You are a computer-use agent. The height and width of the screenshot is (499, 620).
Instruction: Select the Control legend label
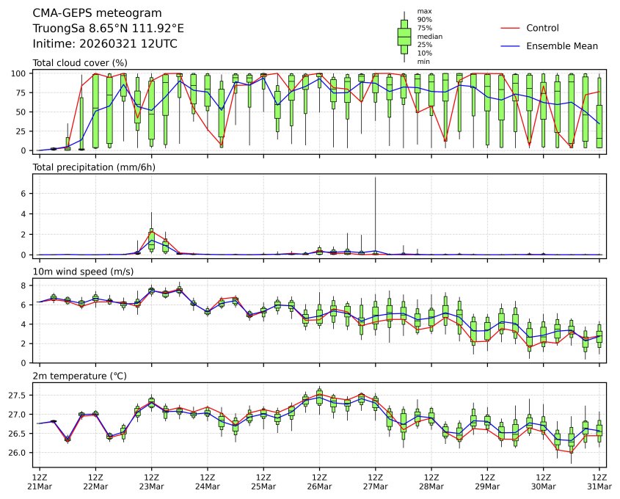click(542, 28)
